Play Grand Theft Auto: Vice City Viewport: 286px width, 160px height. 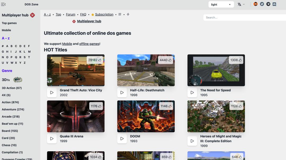[52, 93]
